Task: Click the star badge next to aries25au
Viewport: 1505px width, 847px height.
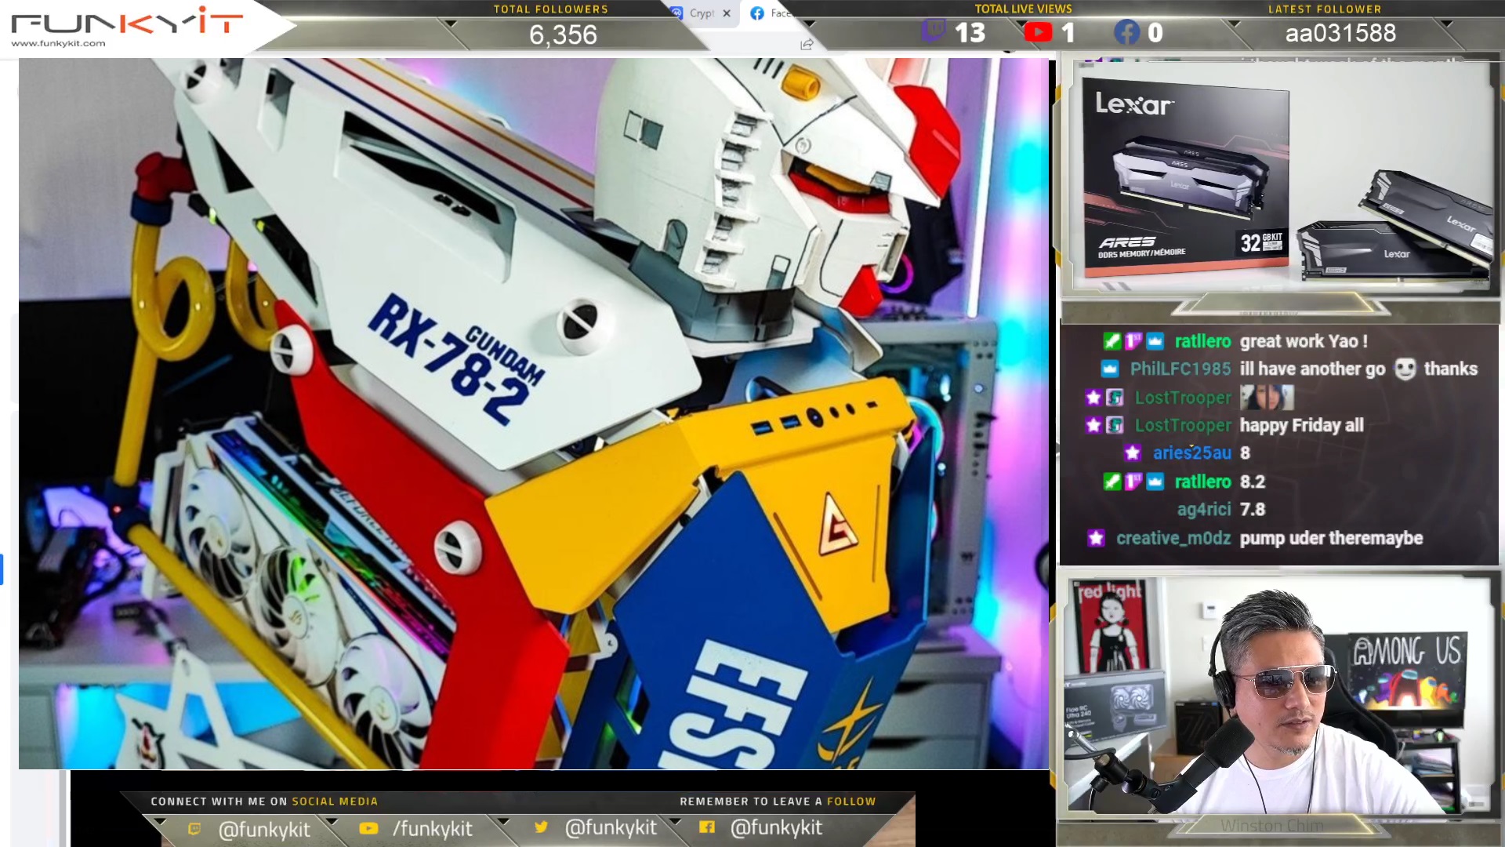Action: 1132,453
